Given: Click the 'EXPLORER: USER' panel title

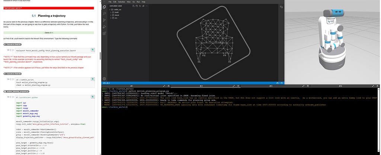Looking at the screenshot, I should click(116, 6).
